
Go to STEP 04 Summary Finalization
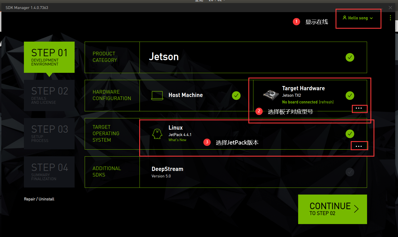pyautogui.click(x=49, y=172)
